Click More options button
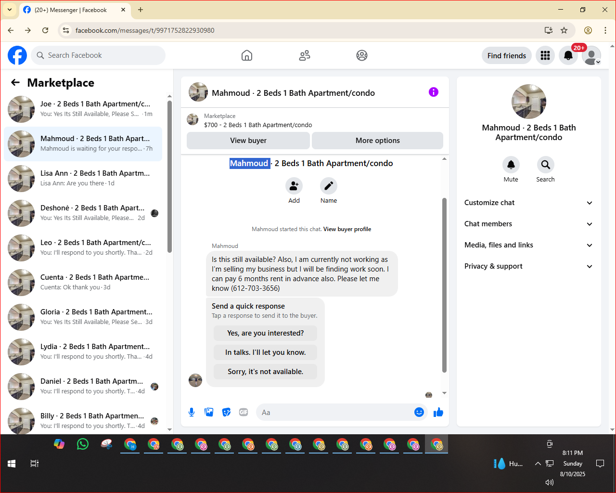The height and width of the screenshot is (493, 616). pyautogui.click(x=378, y=141)
